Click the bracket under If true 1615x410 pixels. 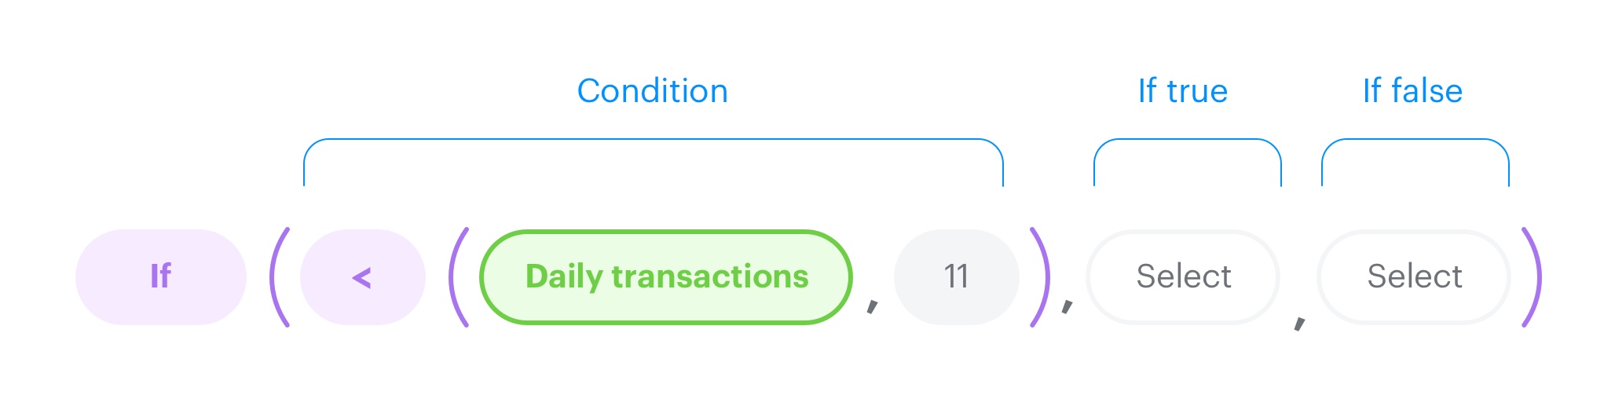(1187, 140)
